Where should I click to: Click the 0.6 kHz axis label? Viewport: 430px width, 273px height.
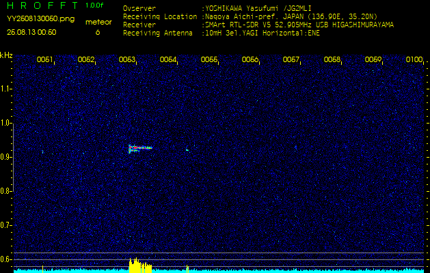tap(5, 259)
